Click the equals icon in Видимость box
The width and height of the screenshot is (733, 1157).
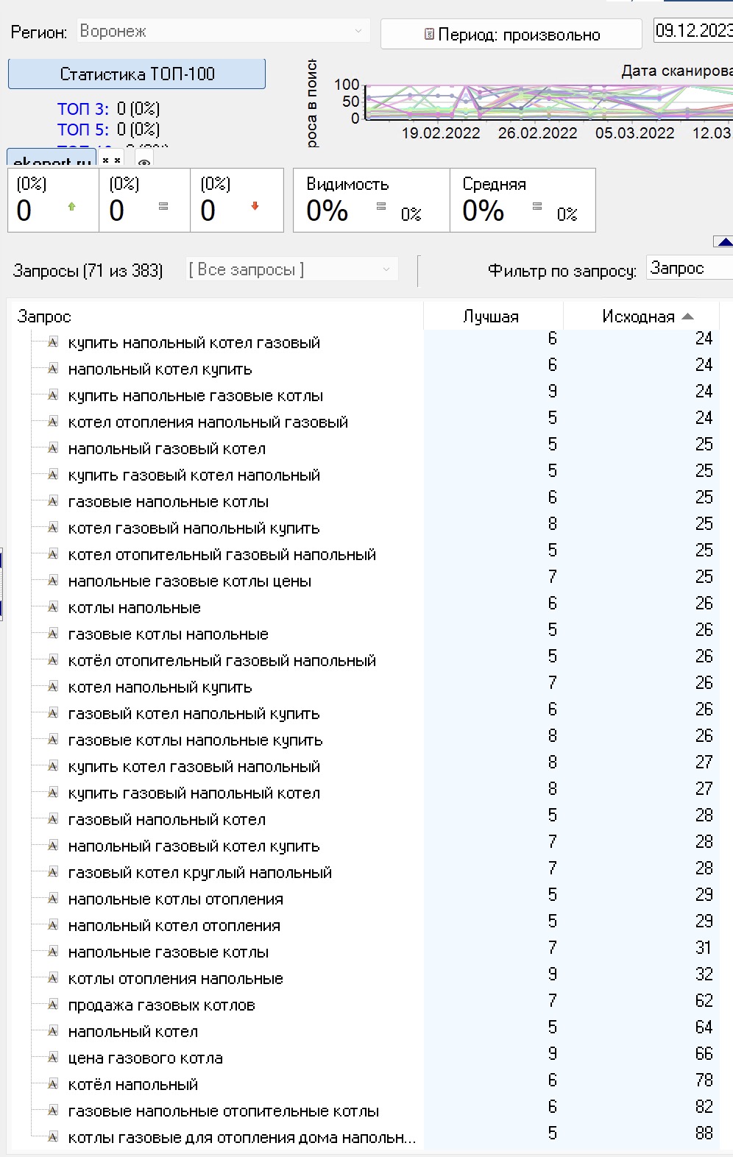pos(381,207)
